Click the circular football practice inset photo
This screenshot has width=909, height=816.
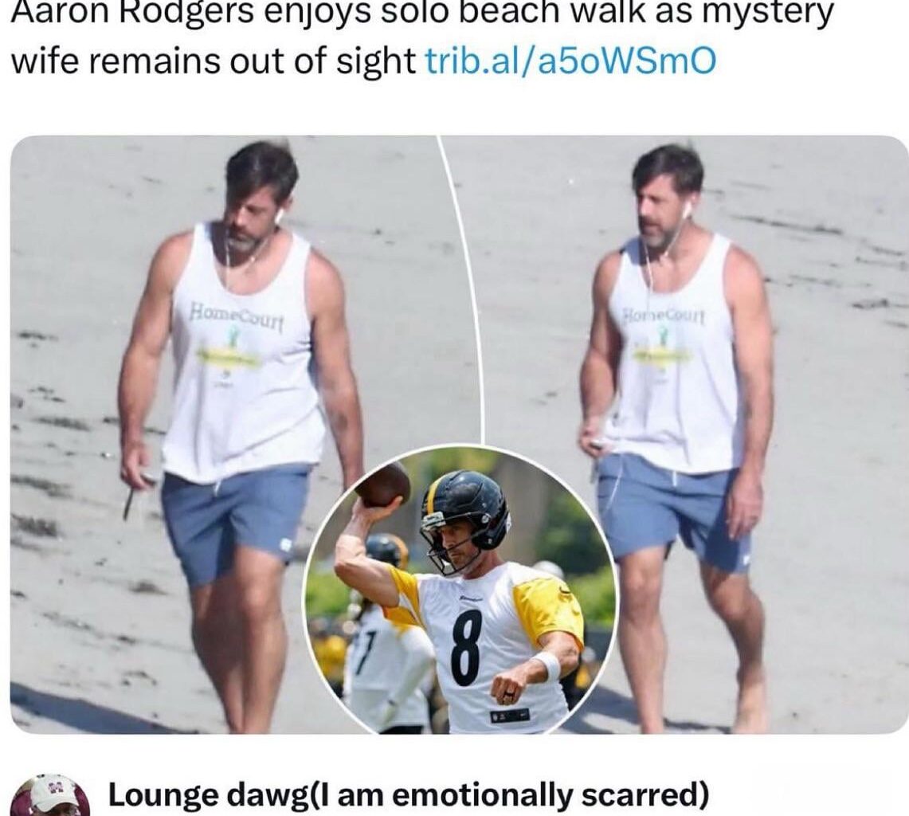coord(461,590)
